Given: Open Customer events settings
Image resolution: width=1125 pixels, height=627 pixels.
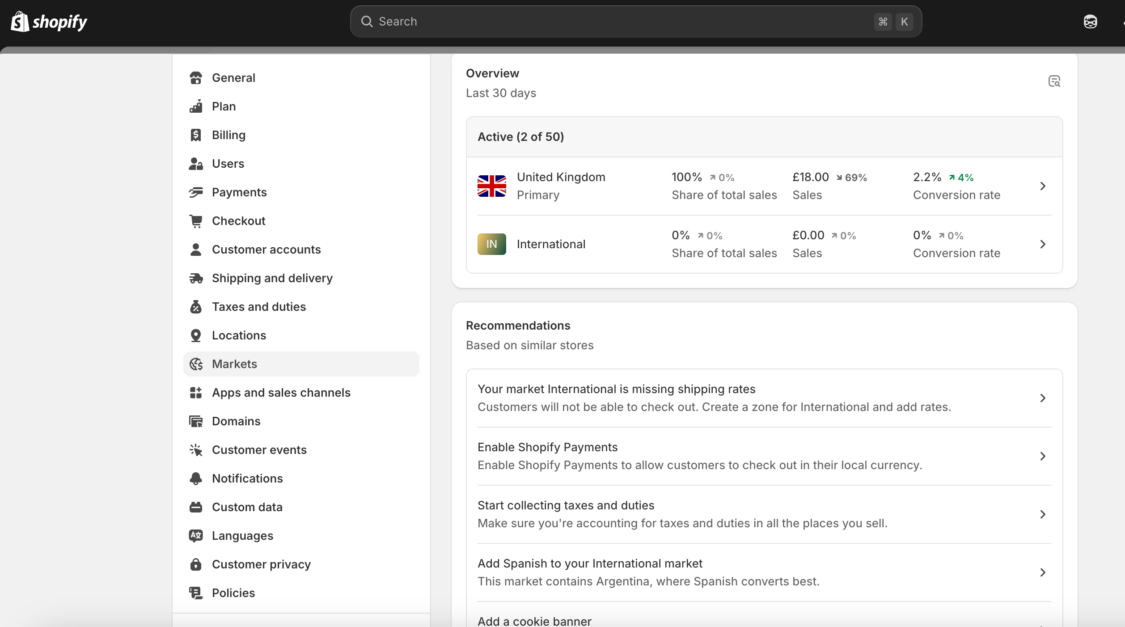Looking at the screenshot, I should tap(301, 450).
